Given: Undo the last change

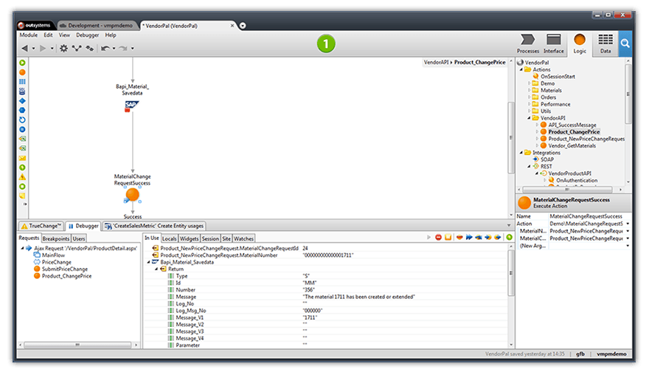Looking at the screenshot, I should tap(105, 49).
